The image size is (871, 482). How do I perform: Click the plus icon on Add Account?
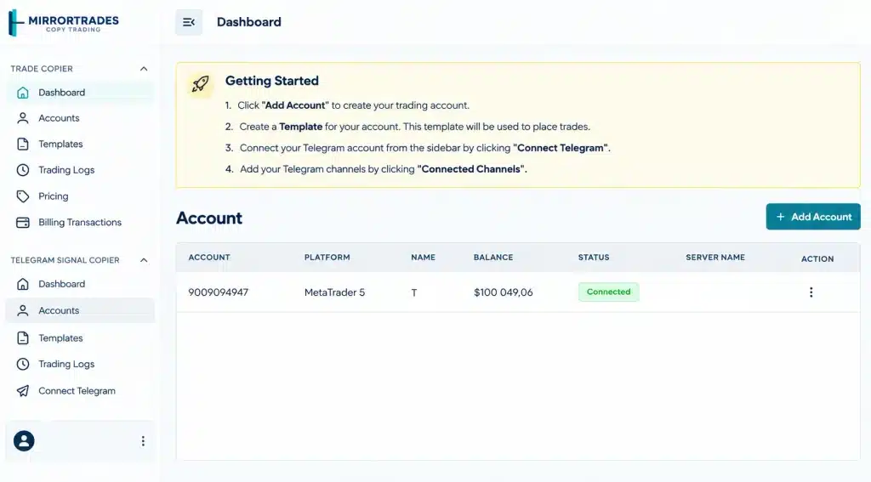(781, 217)
